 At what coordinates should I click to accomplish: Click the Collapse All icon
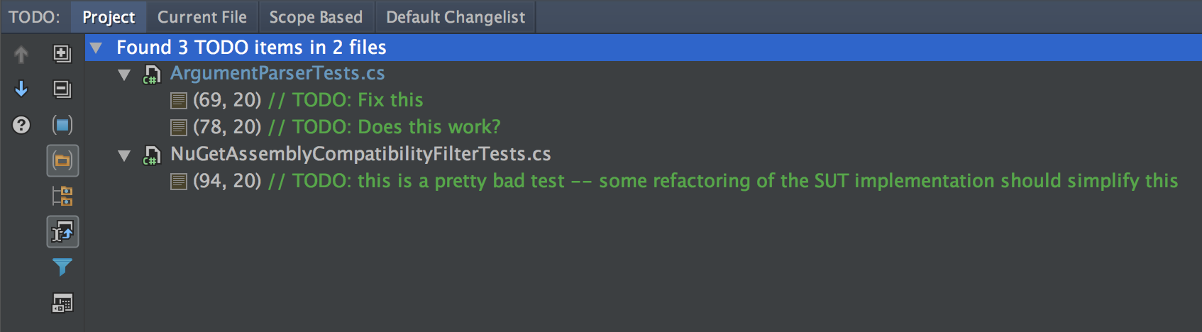point(62,89)
